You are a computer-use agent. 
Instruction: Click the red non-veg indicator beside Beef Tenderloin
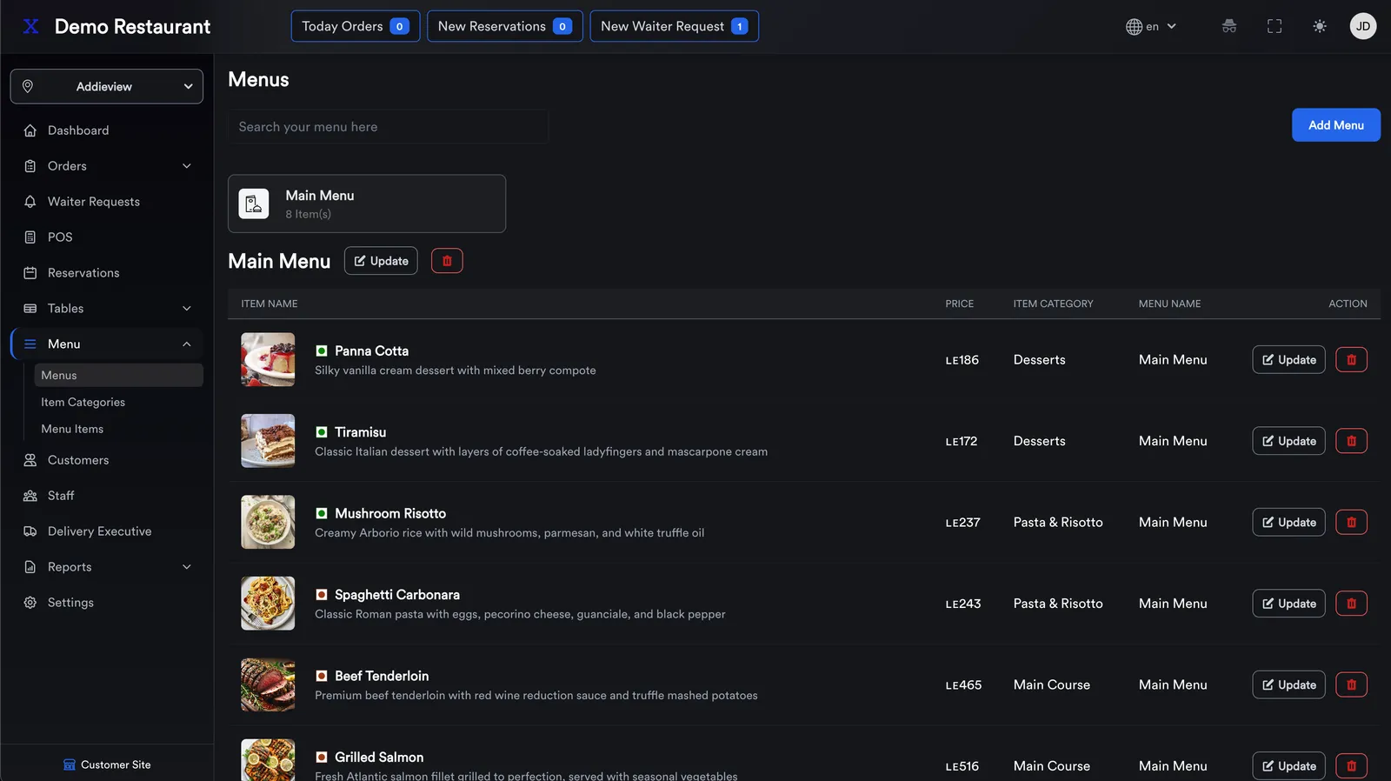coord(322,676)
